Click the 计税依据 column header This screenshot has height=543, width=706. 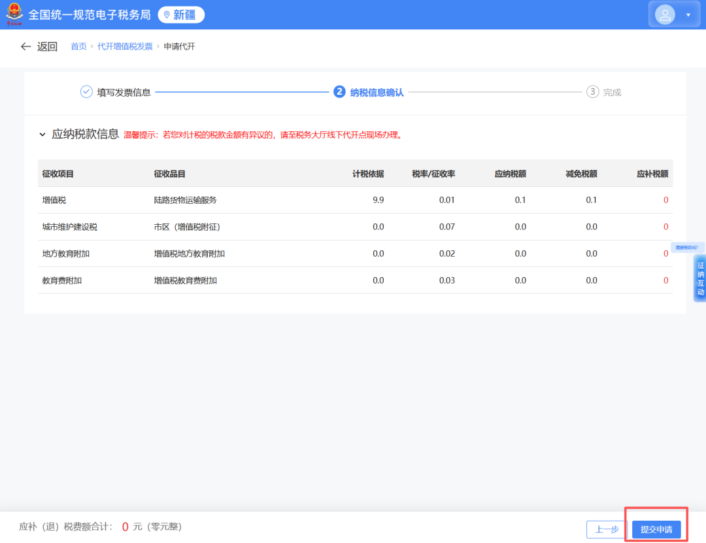(368, 174)
